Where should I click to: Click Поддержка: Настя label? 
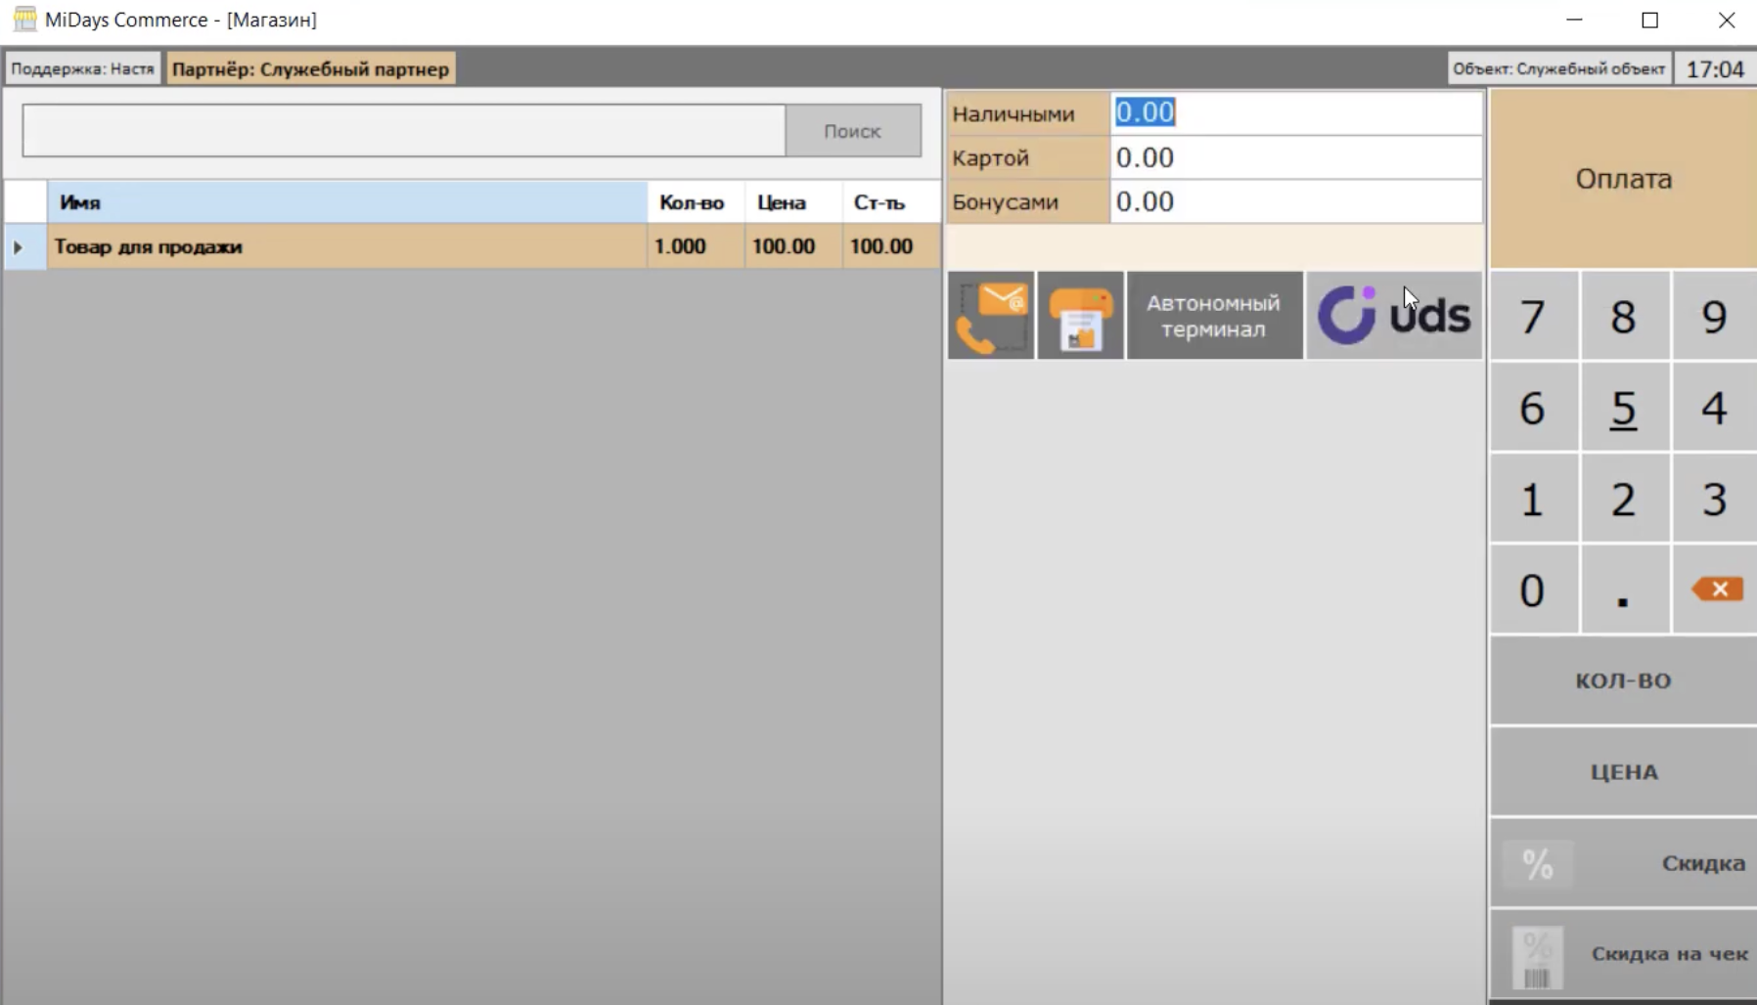coord(83,68)
